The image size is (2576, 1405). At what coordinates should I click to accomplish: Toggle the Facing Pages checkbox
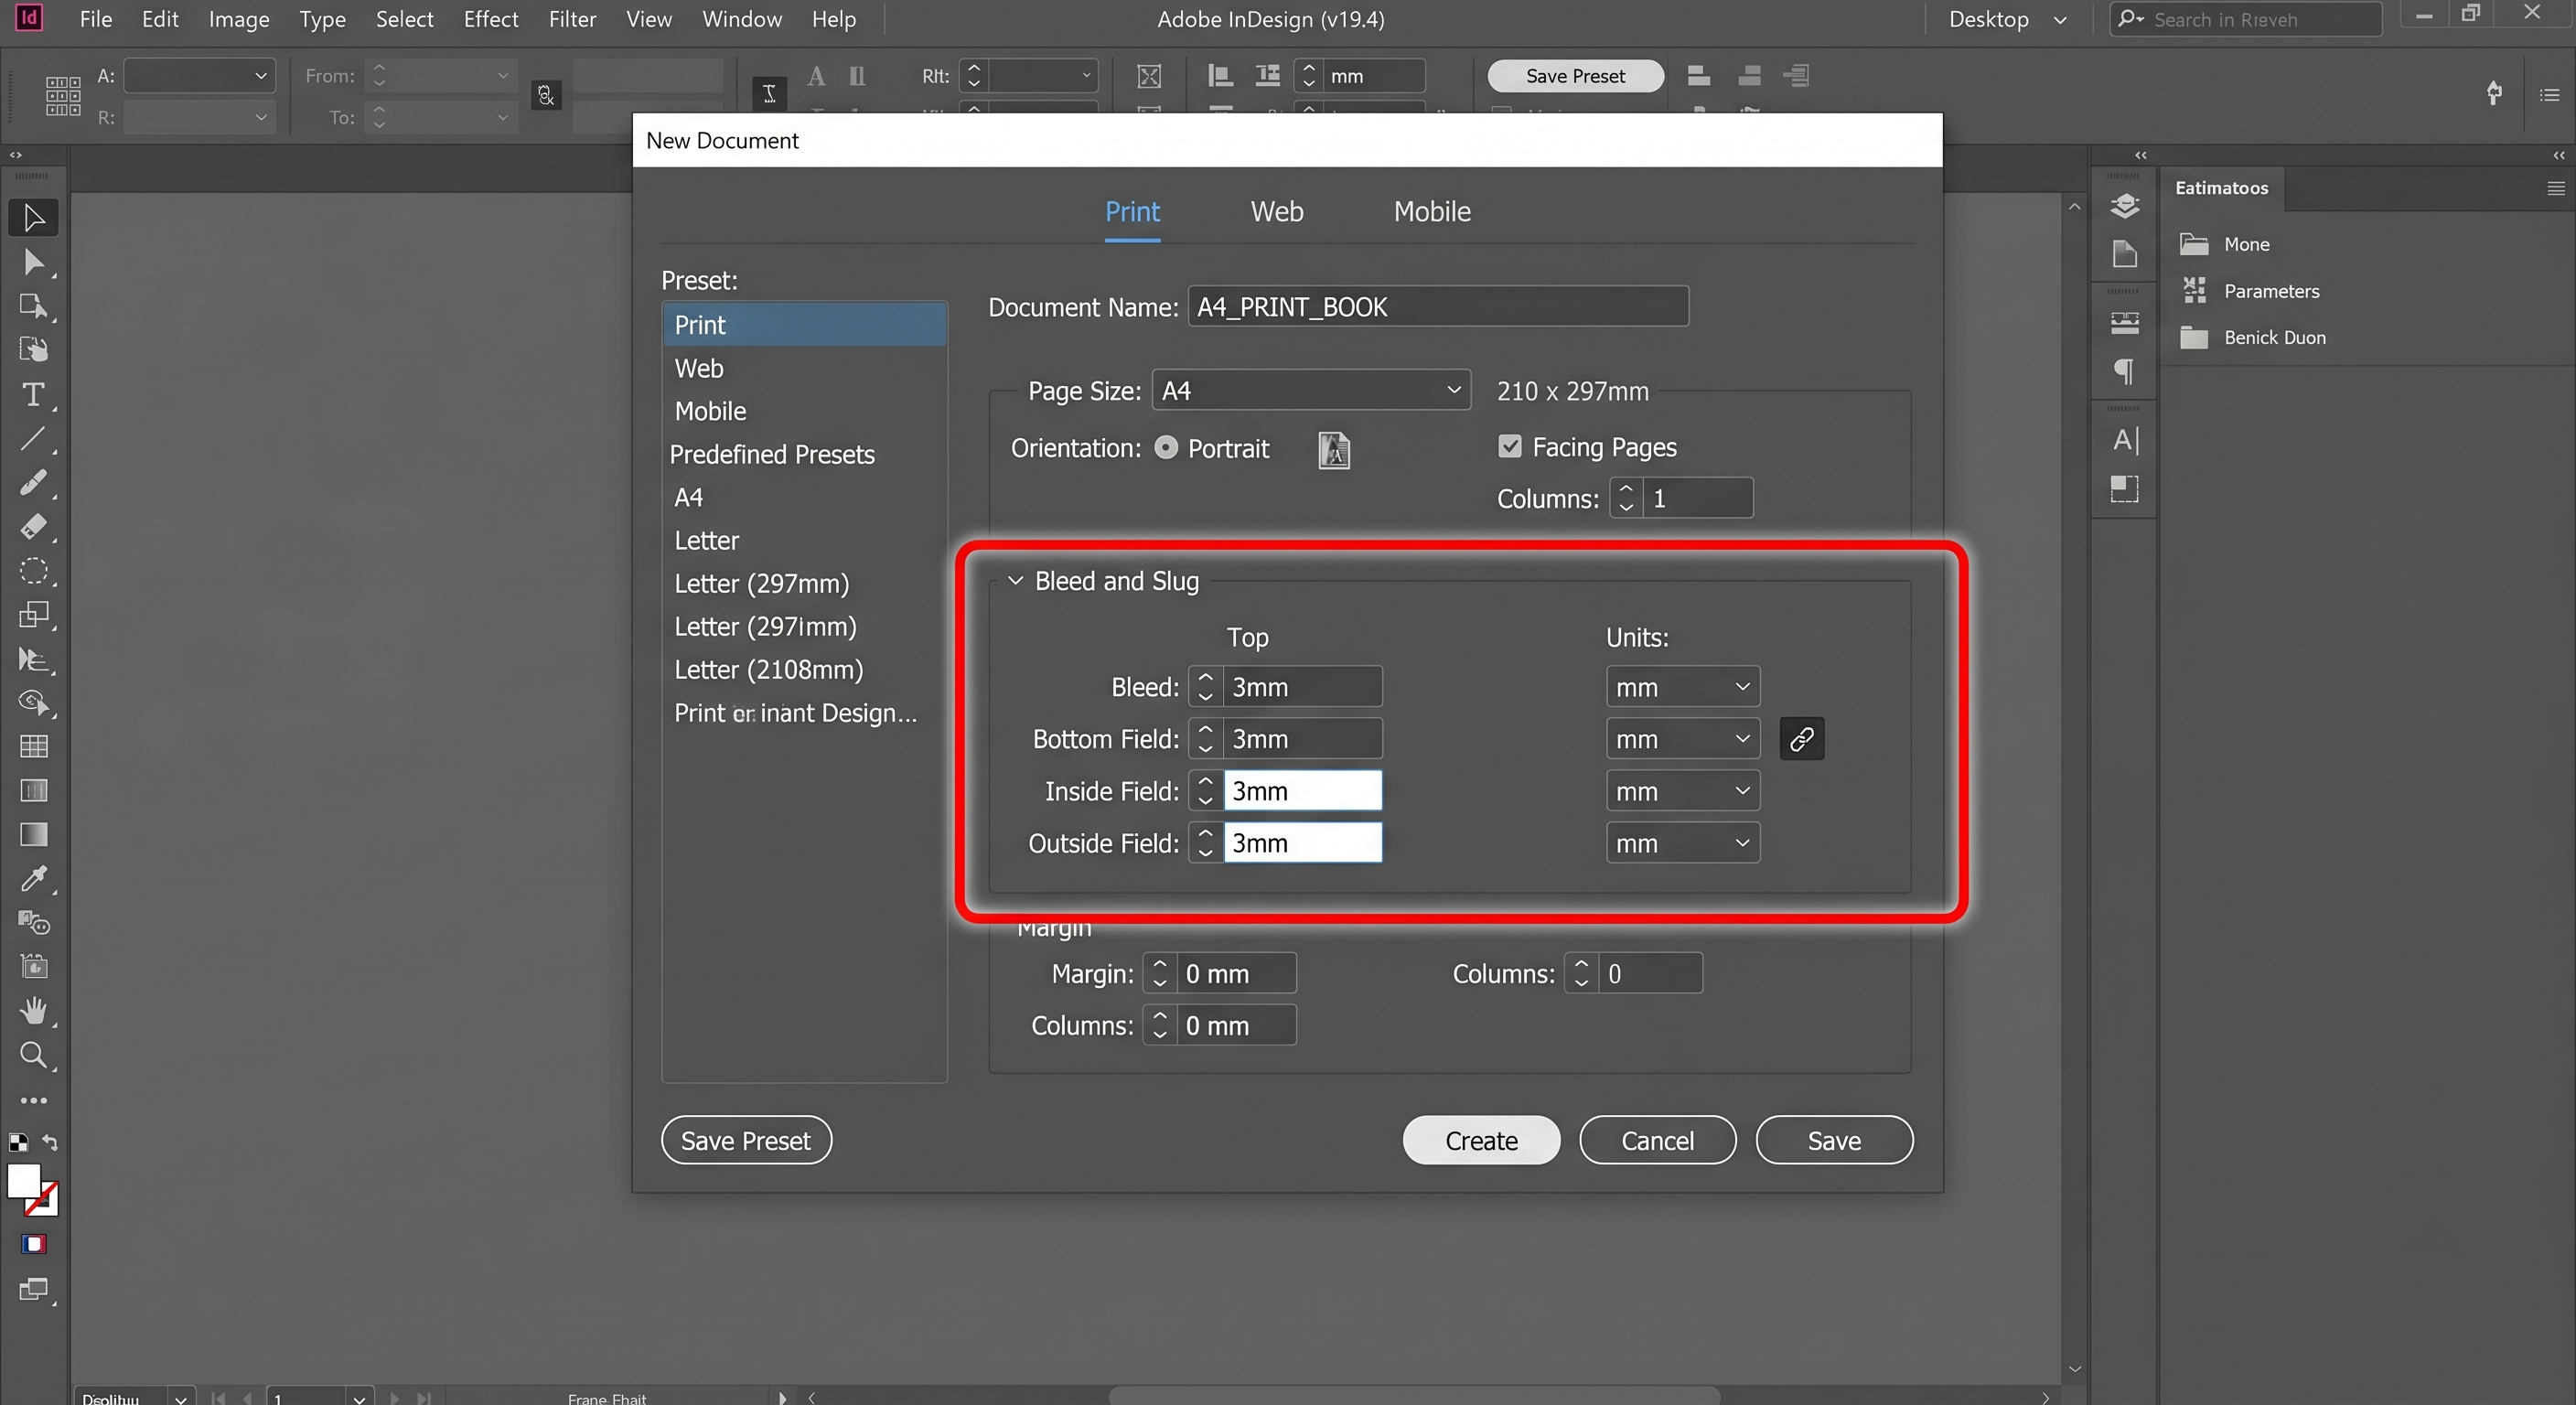point(1509,446)
